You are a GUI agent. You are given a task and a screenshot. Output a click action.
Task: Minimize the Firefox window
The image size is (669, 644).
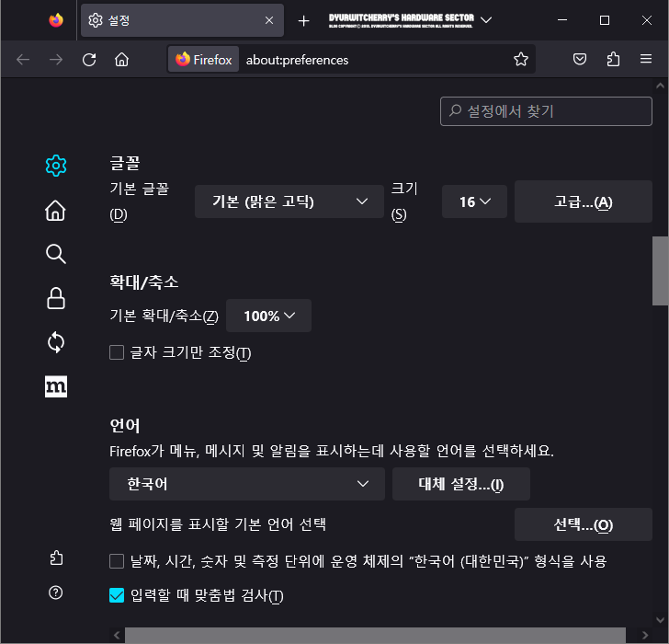click(x=562, y=20)
